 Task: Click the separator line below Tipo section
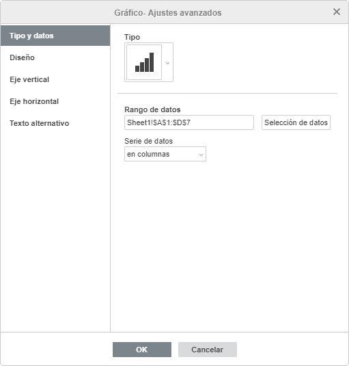point(227,93)
